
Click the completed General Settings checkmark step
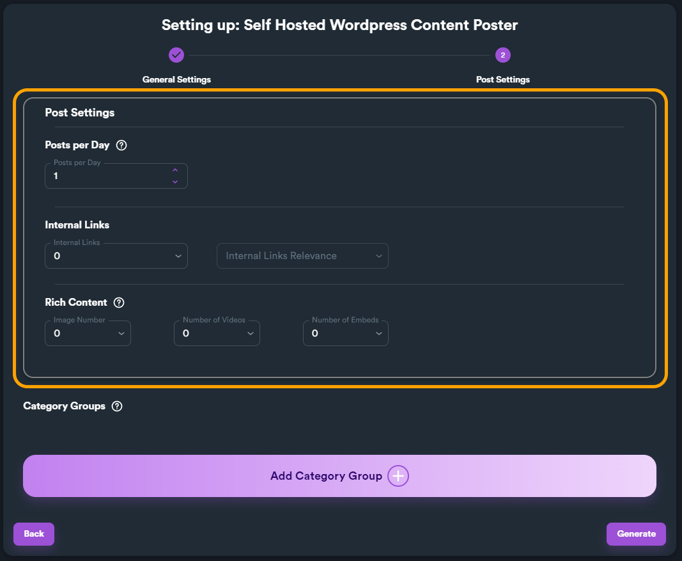point(176,55)
